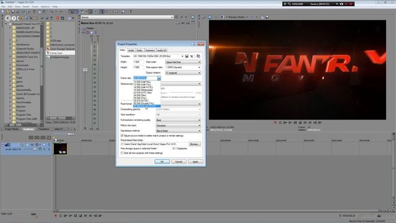The image size is (396, 223).
Task: Click the Height input field
Action: click(138, 68)
